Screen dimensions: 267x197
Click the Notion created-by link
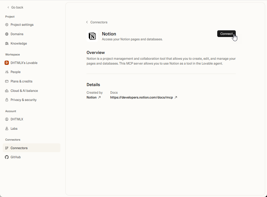click(92, 97)
